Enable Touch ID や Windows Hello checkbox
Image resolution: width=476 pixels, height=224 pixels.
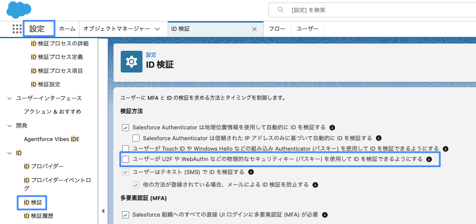click(126, 149)
